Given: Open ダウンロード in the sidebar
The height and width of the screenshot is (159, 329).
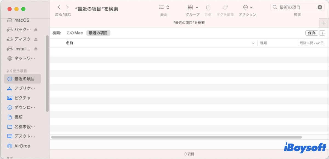Looking at the screenshot, I should click(24, 108).
